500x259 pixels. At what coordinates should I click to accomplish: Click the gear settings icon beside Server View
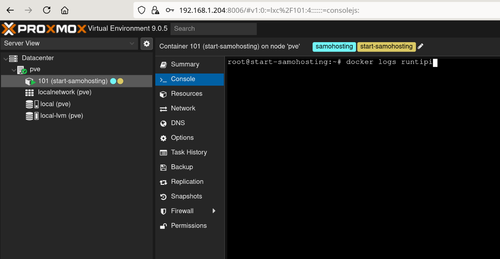(x=146, y=44)
